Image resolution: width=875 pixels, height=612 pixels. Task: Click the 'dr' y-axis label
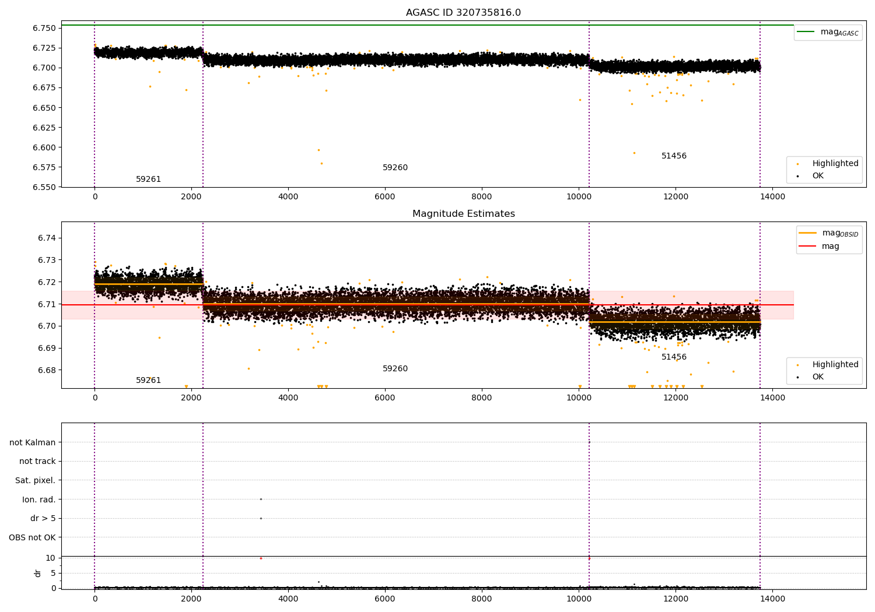pos(38,573)
